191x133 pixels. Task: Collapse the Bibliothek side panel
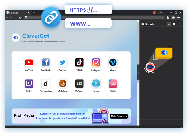click(138, 72)
